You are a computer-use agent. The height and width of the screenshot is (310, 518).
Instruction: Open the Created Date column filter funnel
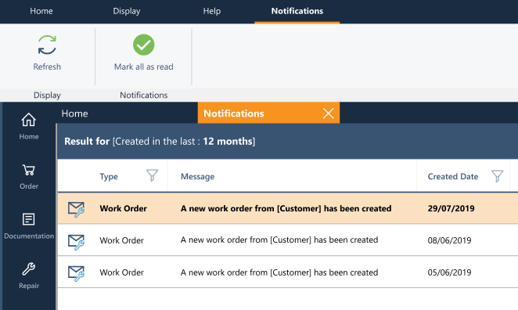497,176
